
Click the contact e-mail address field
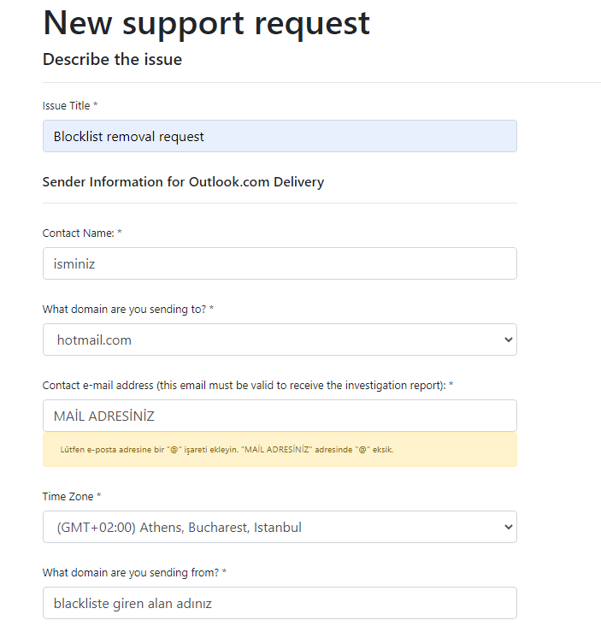(280, 416)
